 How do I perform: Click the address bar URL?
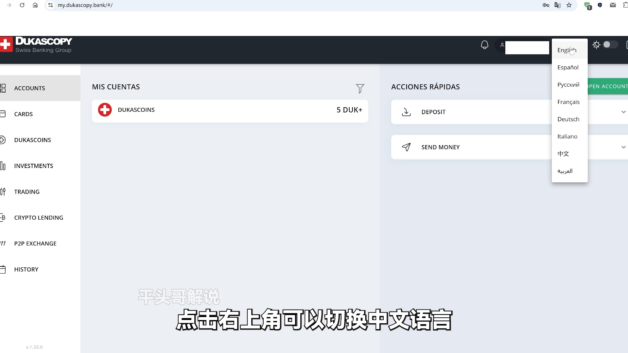[x=85, y=5]
